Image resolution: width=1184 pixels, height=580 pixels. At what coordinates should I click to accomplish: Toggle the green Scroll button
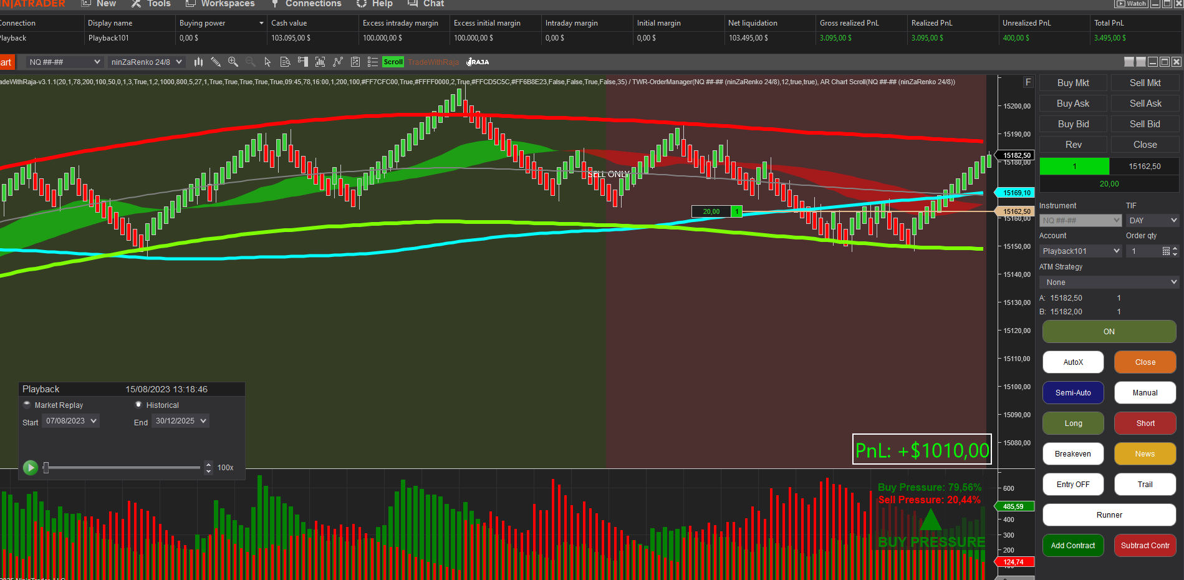tap(393, 62)
